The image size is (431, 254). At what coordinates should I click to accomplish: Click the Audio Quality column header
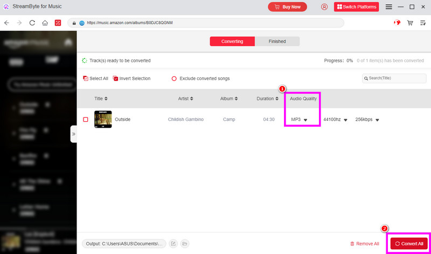click(x=303, y=99)
